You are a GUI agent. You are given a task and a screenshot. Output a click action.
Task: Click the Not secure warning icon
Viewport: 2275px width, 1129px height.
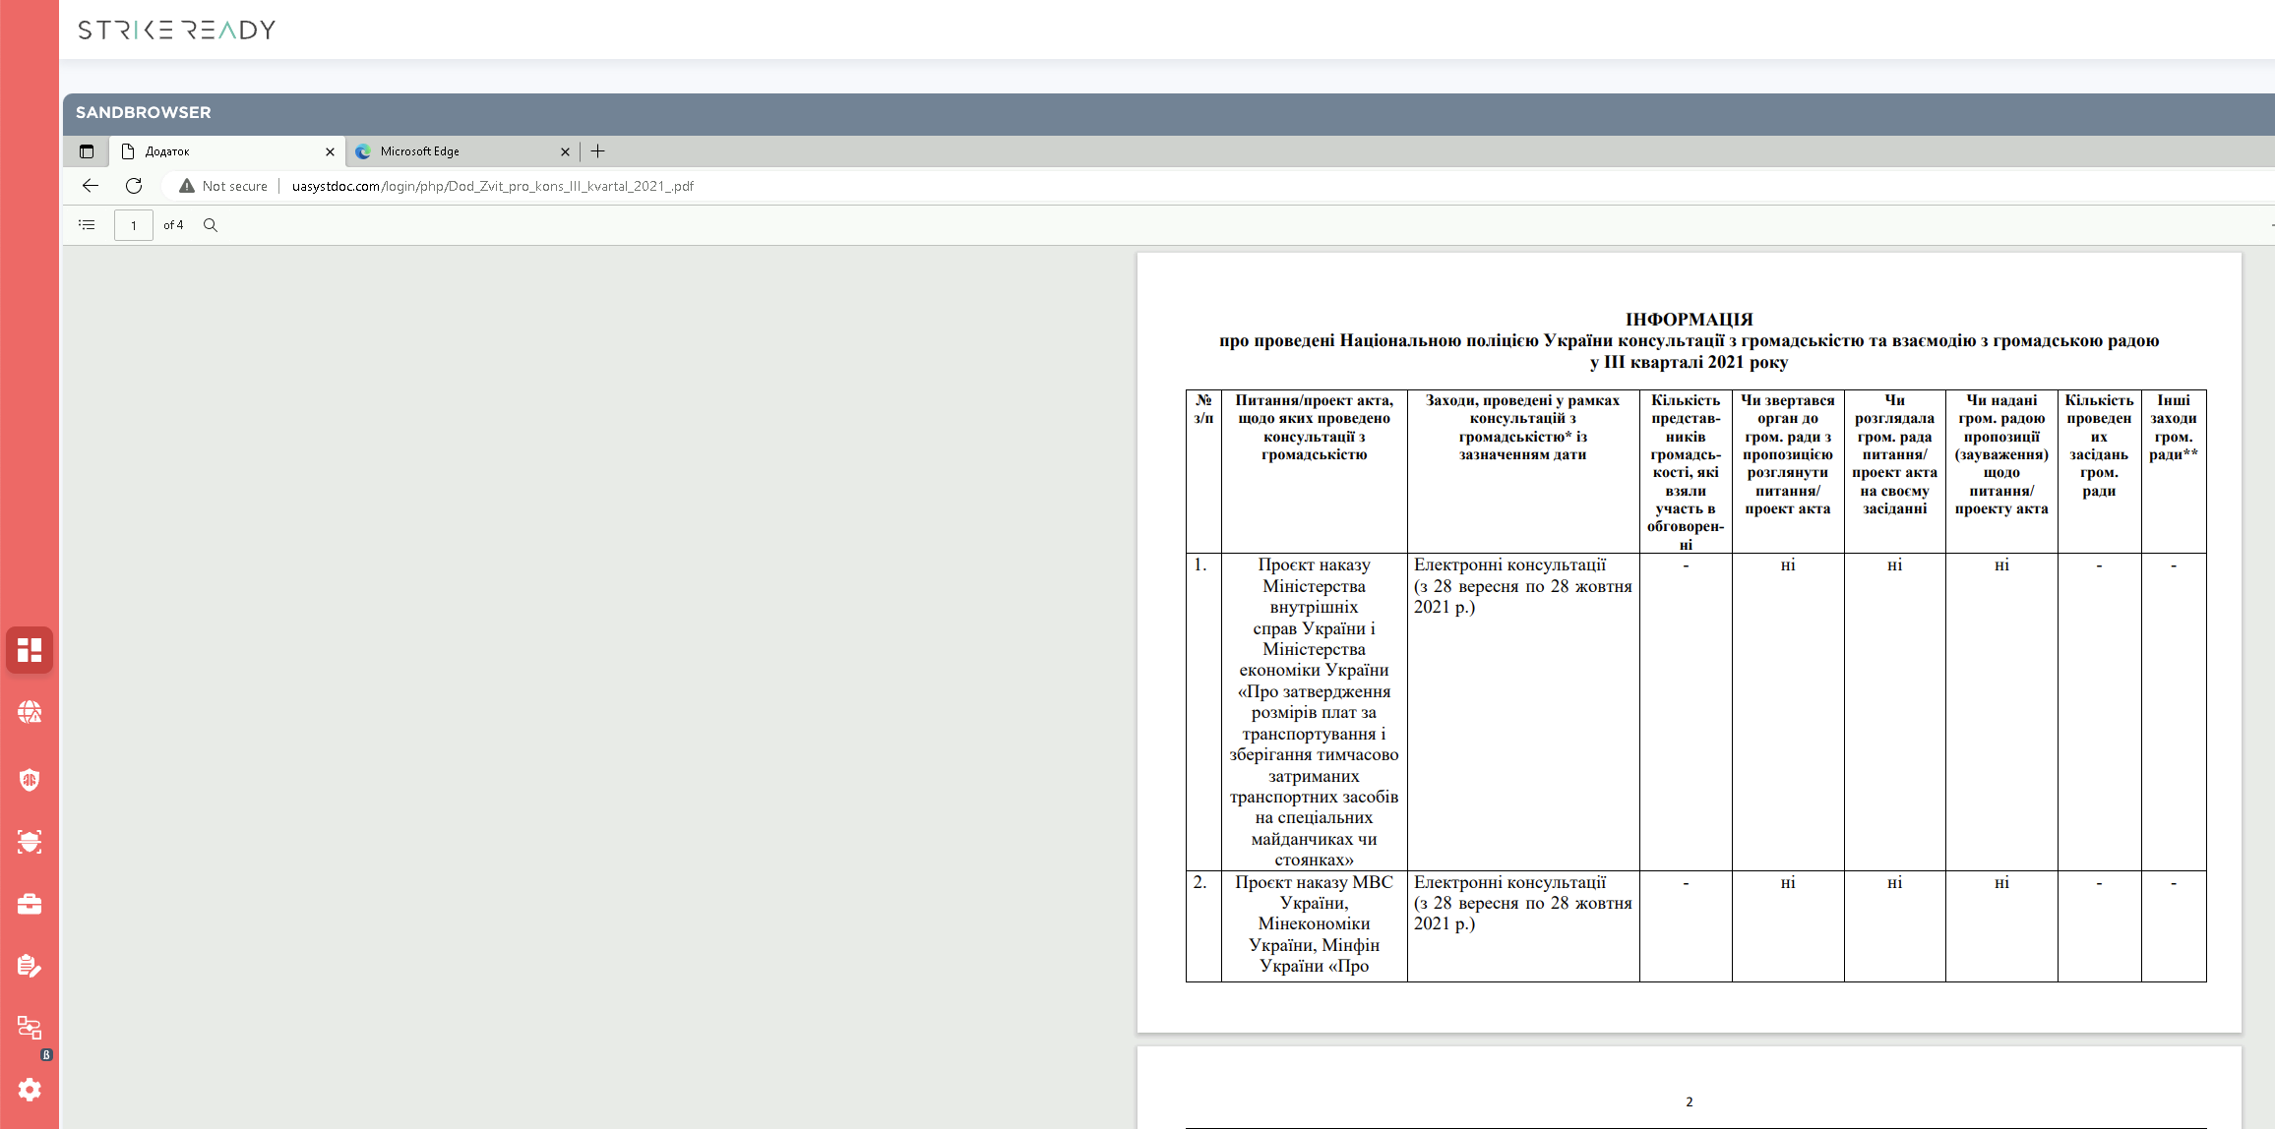click(186, 186)
